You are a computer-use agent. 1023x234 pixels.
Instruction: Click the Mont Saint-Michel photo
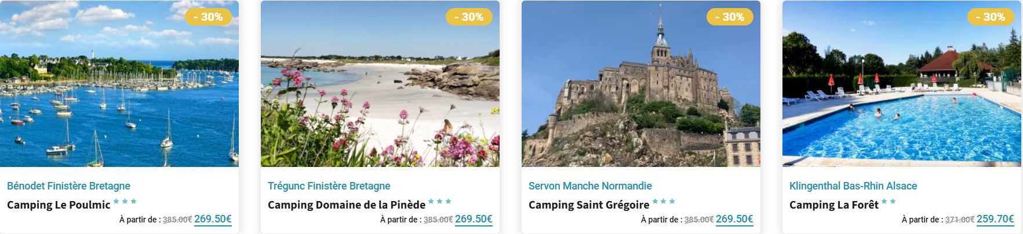[x=640, y=92]
